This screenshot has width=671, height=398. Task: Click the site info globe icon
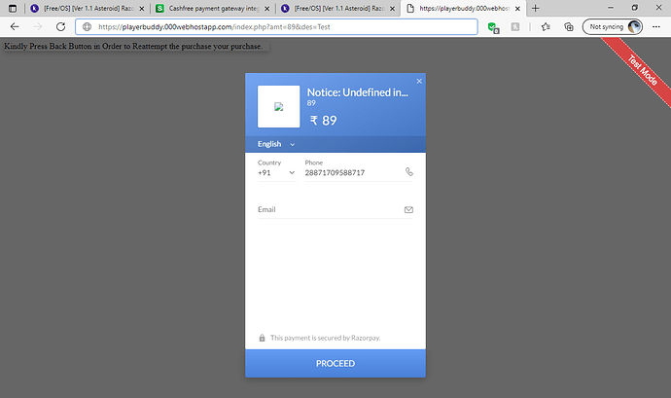87,27
